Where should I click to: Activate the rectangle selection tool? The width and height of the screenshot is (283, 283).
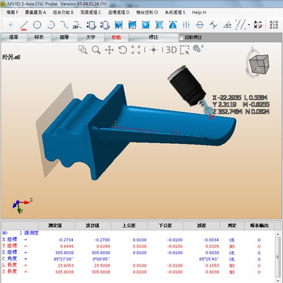coord(185,50)
